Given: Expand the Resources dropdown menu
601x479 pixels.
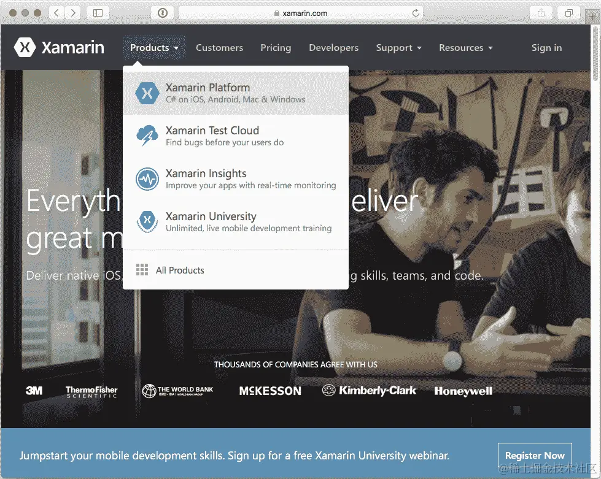Looking at the screenshot, I should click(466, 47).
